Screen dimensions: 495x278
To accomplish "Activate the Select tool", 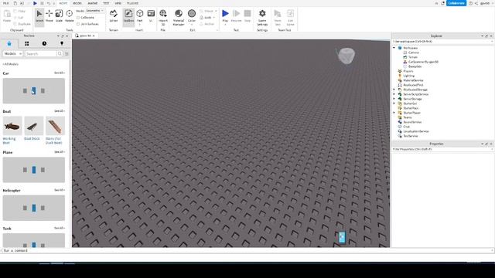I will click(x=39, y=16).
